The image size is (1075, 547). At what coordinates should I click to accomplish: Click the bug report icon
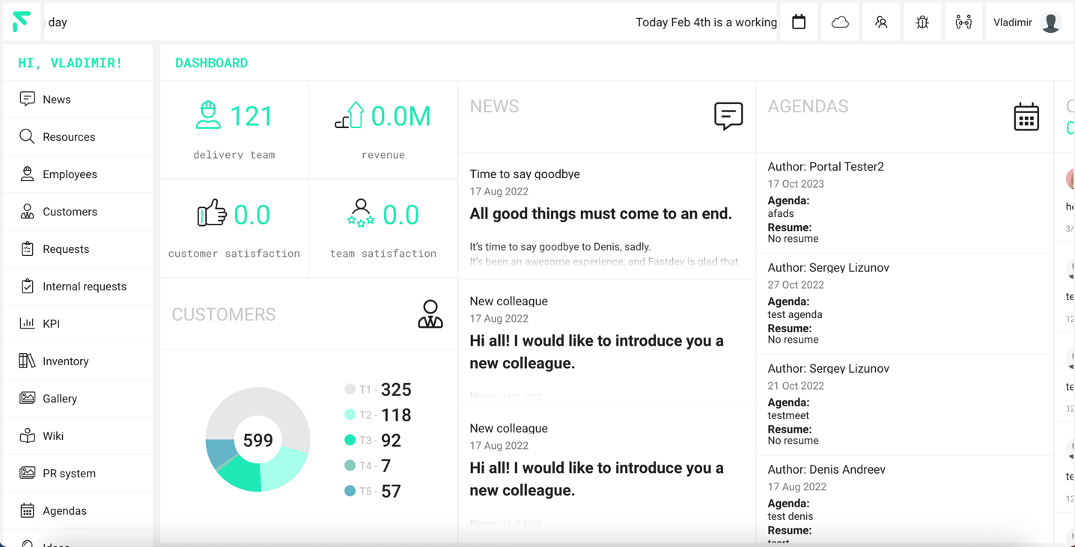922,22
